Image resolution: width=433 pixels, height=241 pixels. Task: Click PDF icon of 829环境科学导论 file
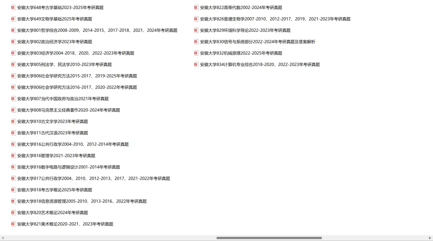[196, 30]
